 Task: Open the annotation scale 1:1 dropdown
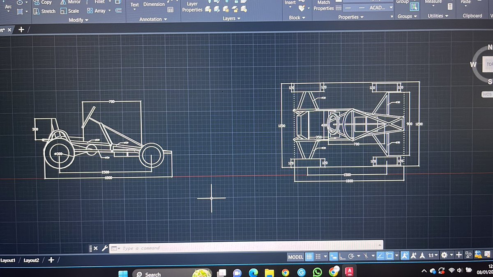click(x=433, y=255)
